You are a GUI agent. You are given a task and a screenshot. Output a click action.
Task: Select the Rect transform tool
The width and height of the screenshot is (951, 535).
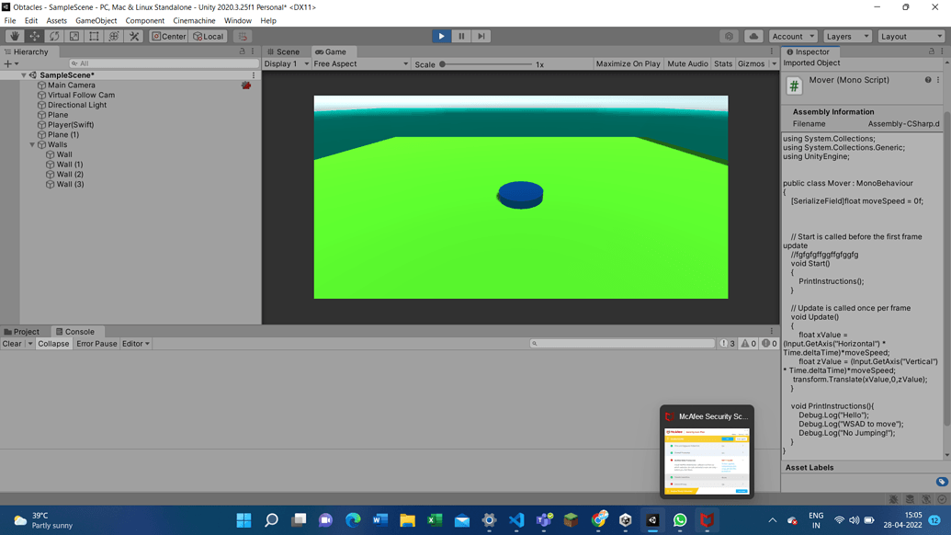(x=93, y=36)
